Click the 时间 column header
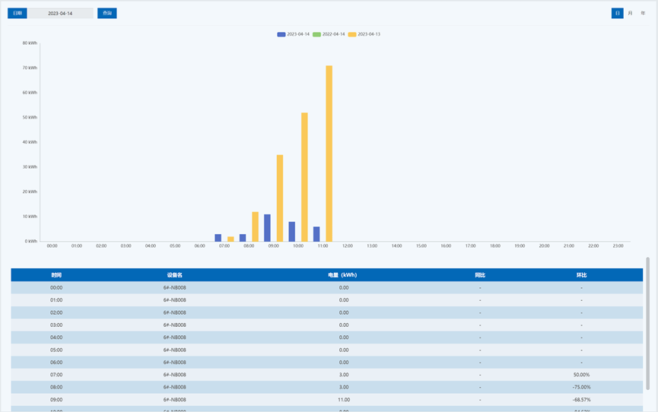This screenshot has width=658, height=412. (x=56, y=275)
